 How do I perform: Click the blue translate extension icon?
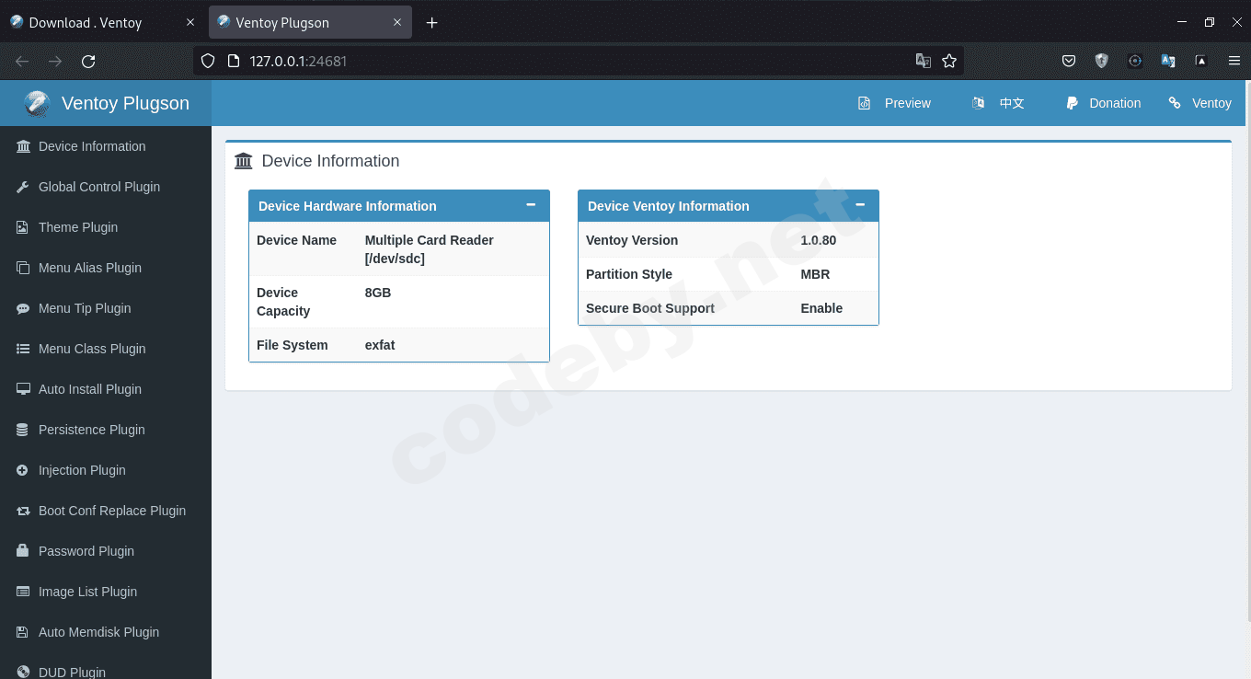click(x=1168, y=62)
